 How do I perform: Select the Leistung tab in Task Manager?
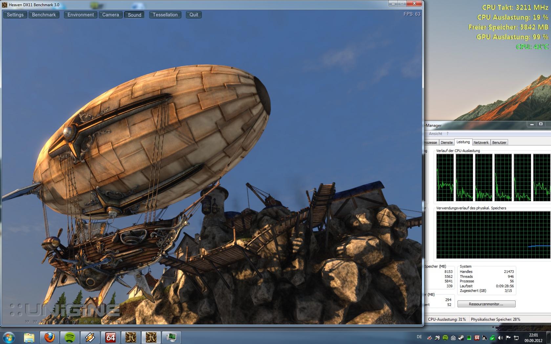click(463, 142)
